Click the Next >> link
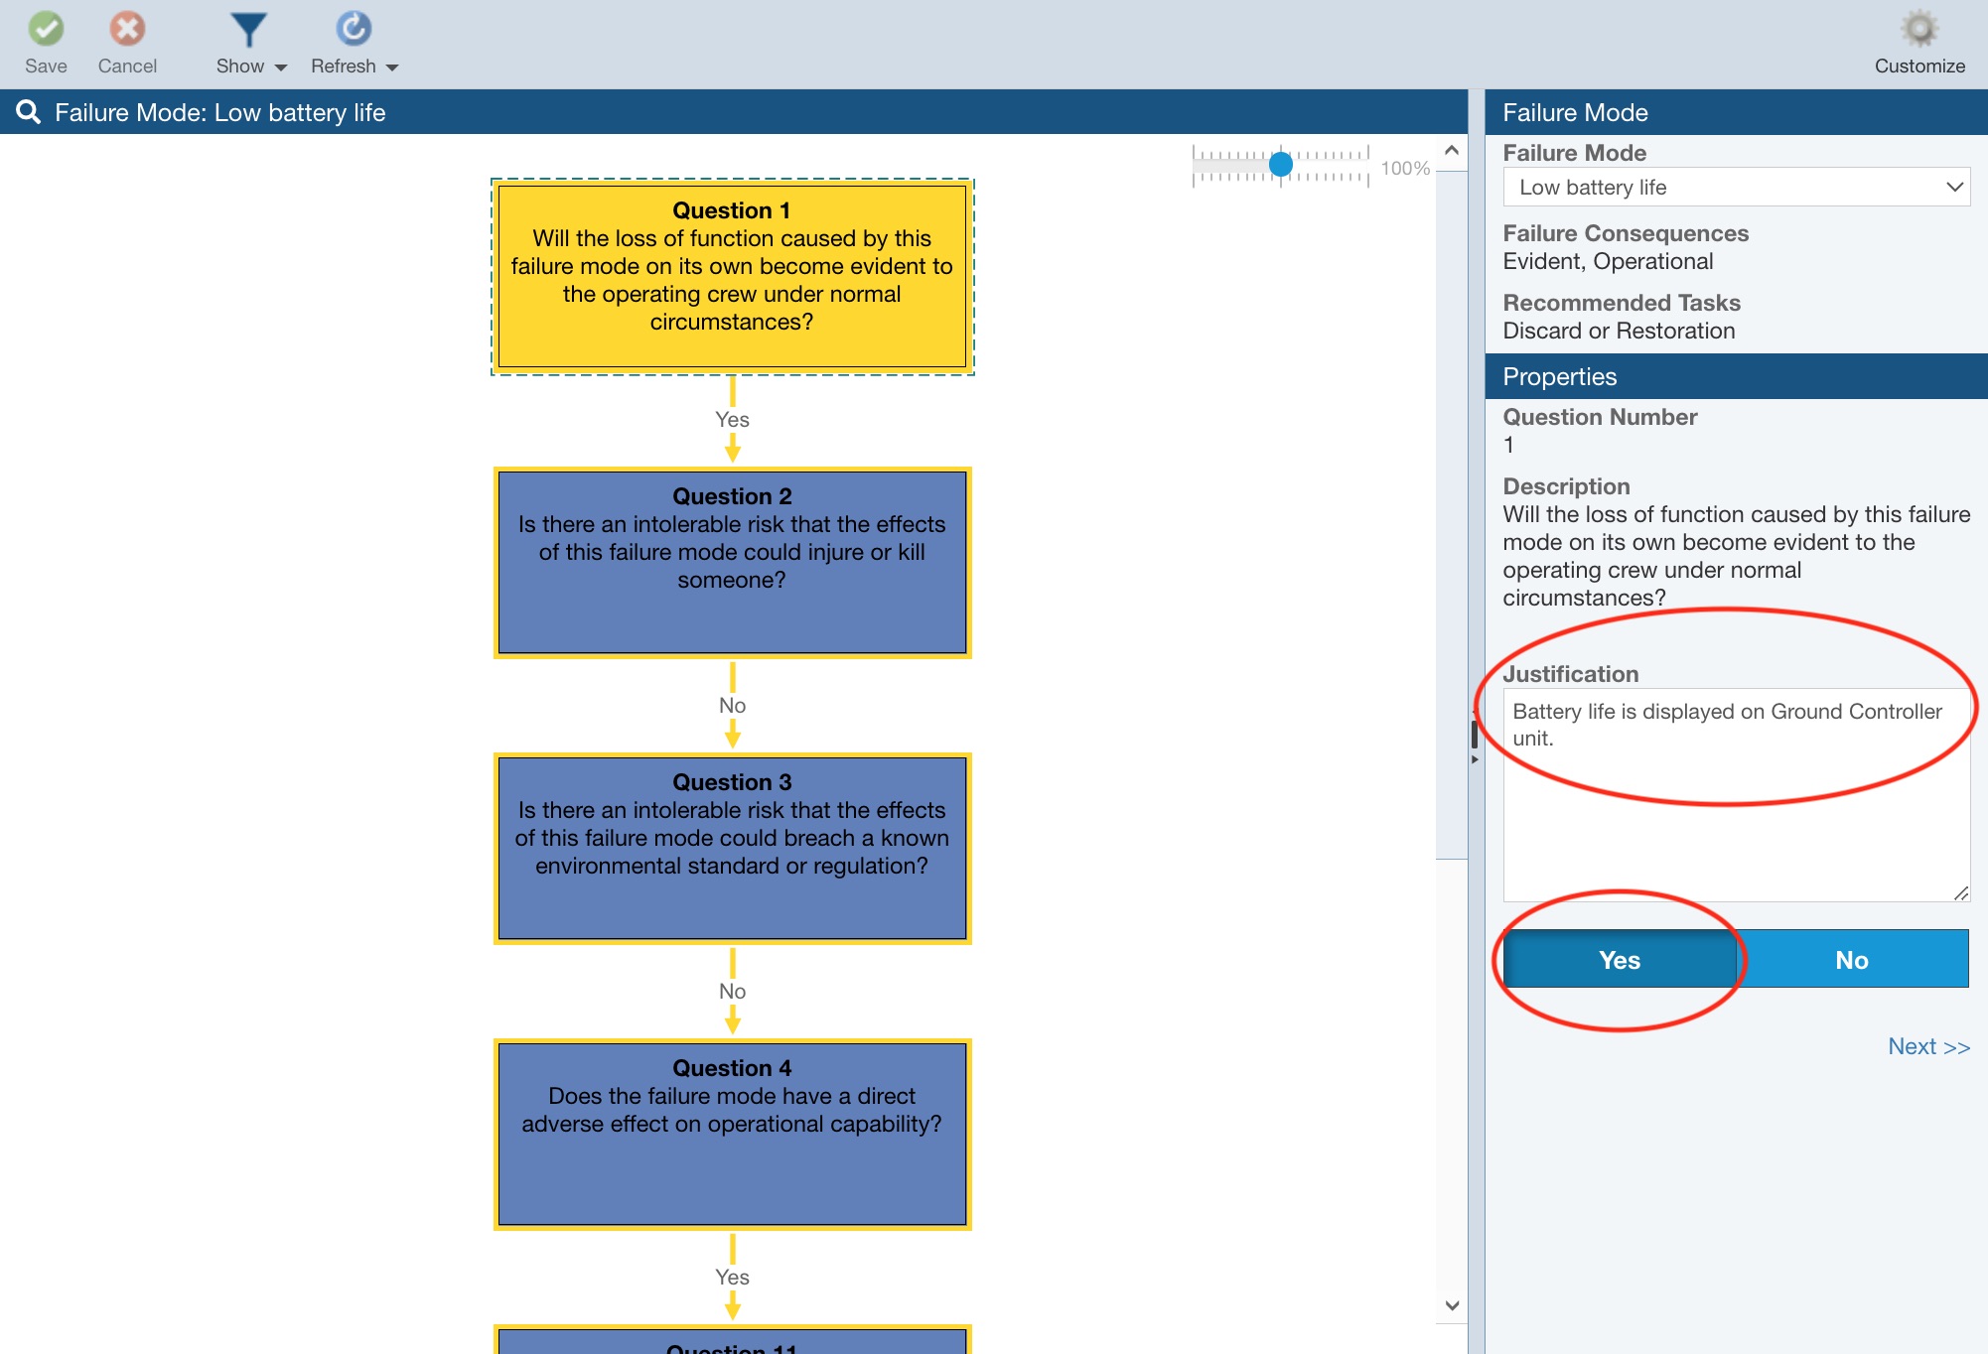Viewport: 1988px width, 1354px height. click(1927, 1046)
